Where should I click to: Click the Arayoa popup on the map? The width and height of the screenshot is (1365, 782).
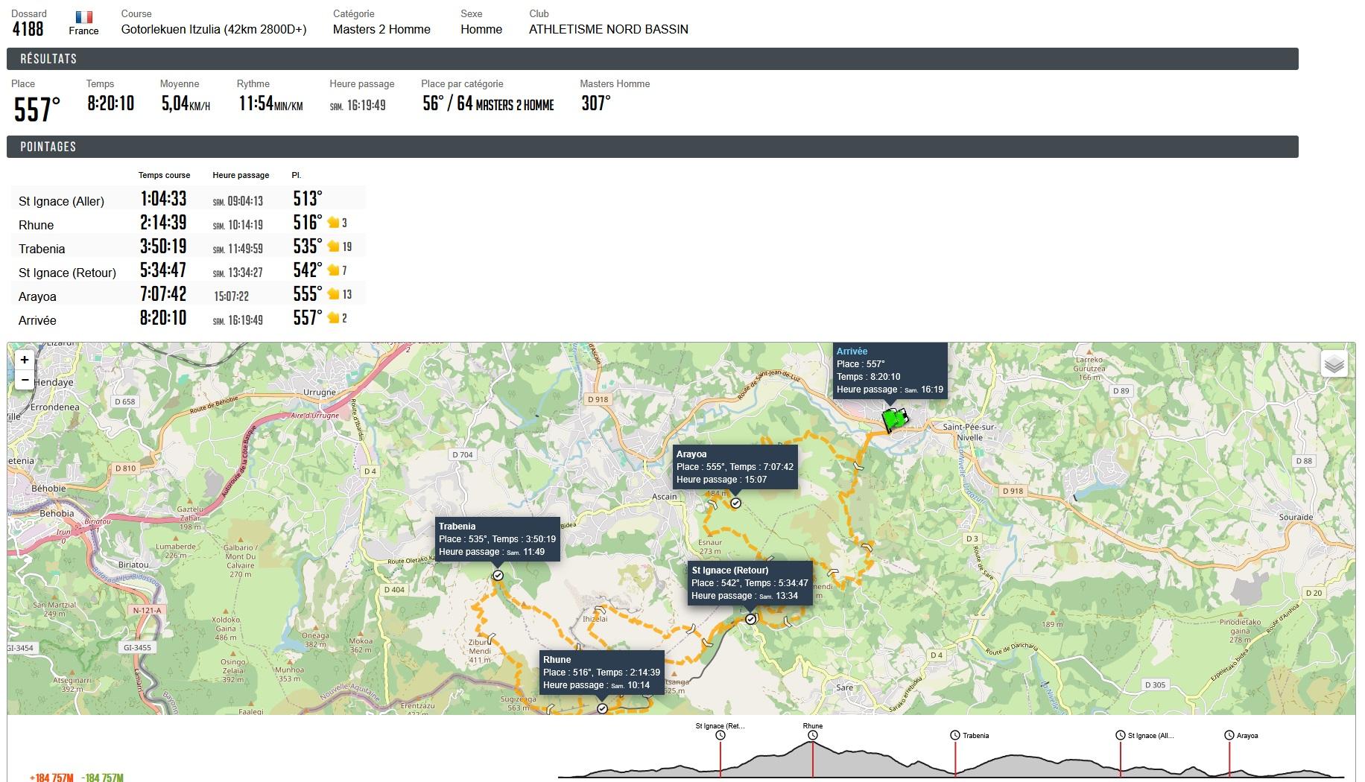click(735, 467)
